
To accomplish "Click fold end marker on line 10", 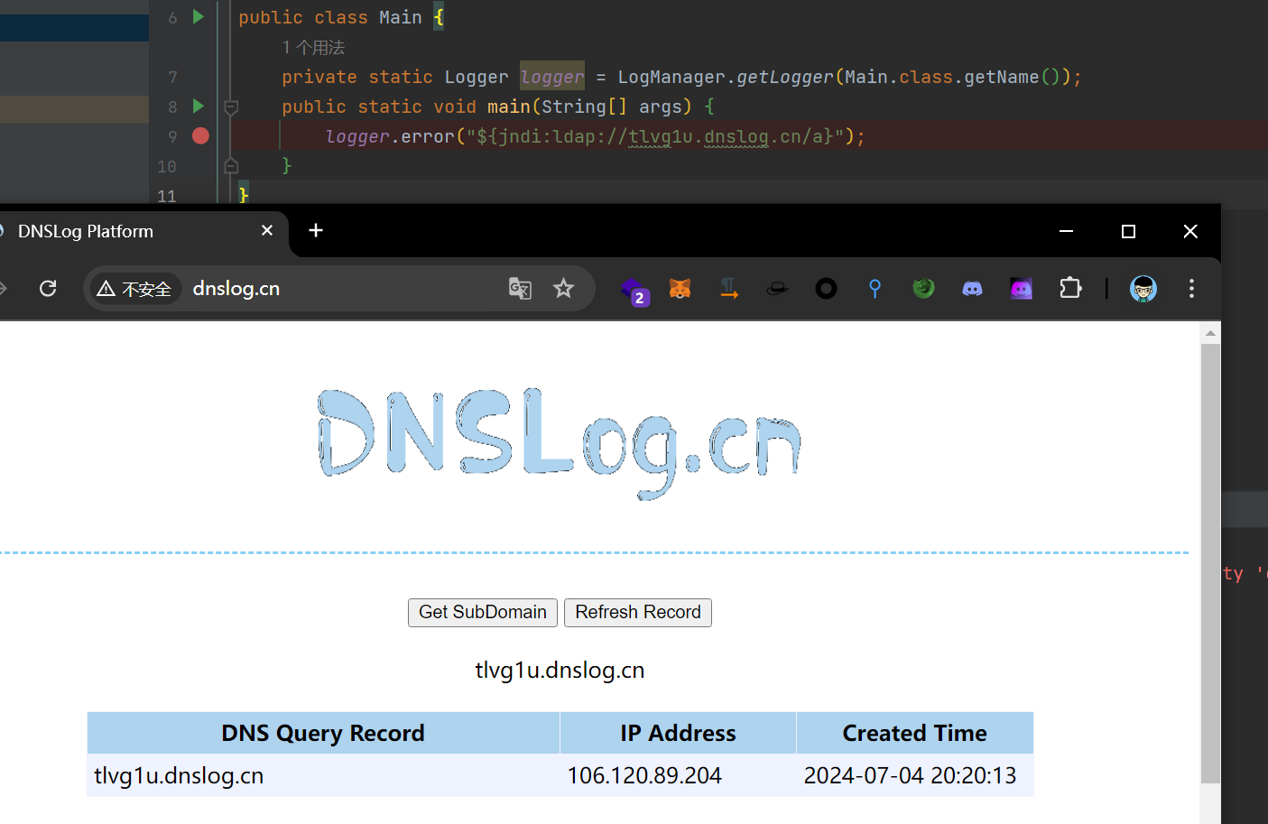I will (x=231, y=166).
